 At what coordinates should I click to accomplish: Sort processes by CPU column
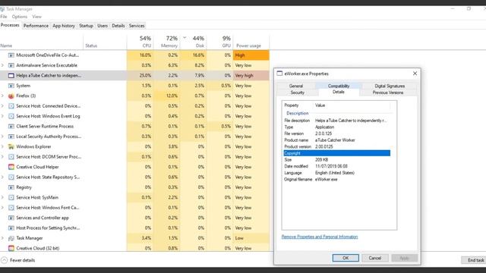(x=140, y=42)
